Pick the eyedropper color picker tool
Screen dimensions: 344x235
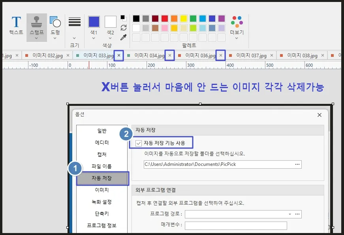click(124, 37)
